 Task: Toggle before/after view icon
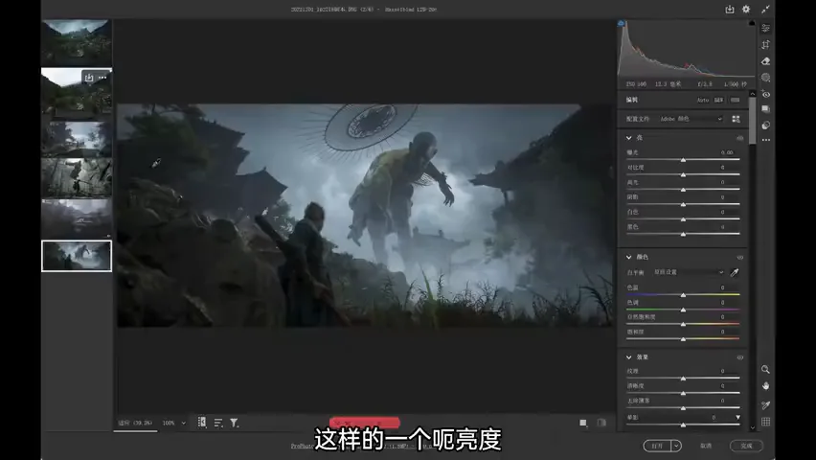tap(601, 423)
